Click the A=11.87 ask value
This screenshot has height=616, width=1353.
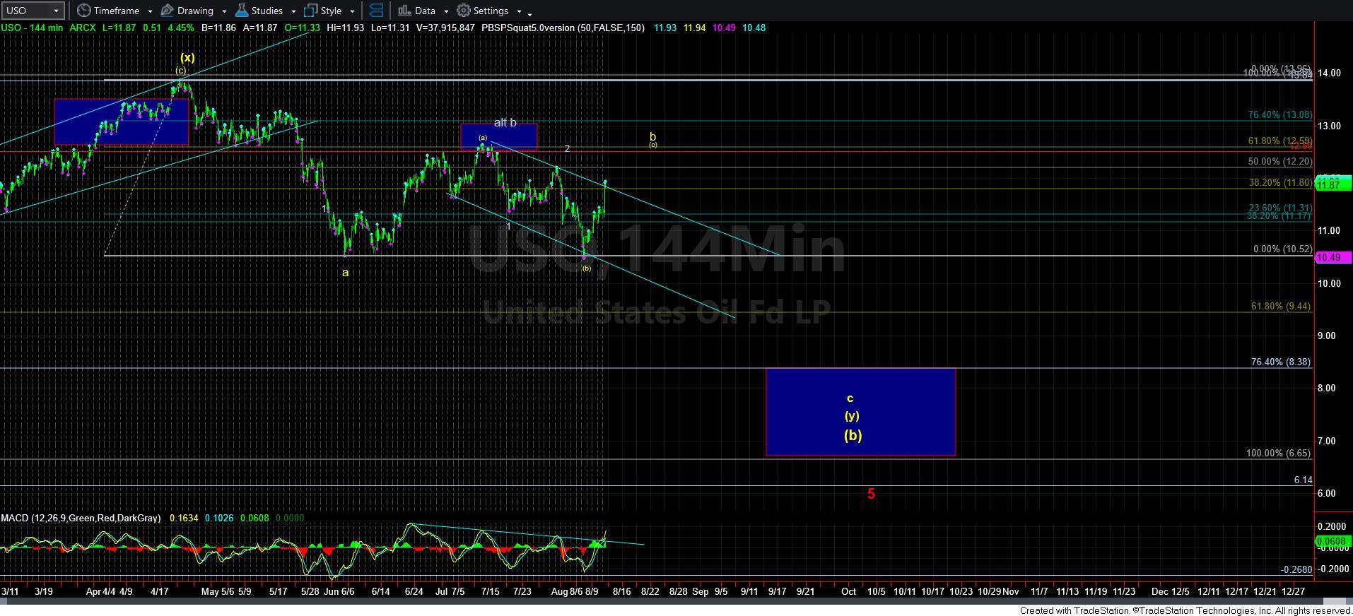[259, 28]
